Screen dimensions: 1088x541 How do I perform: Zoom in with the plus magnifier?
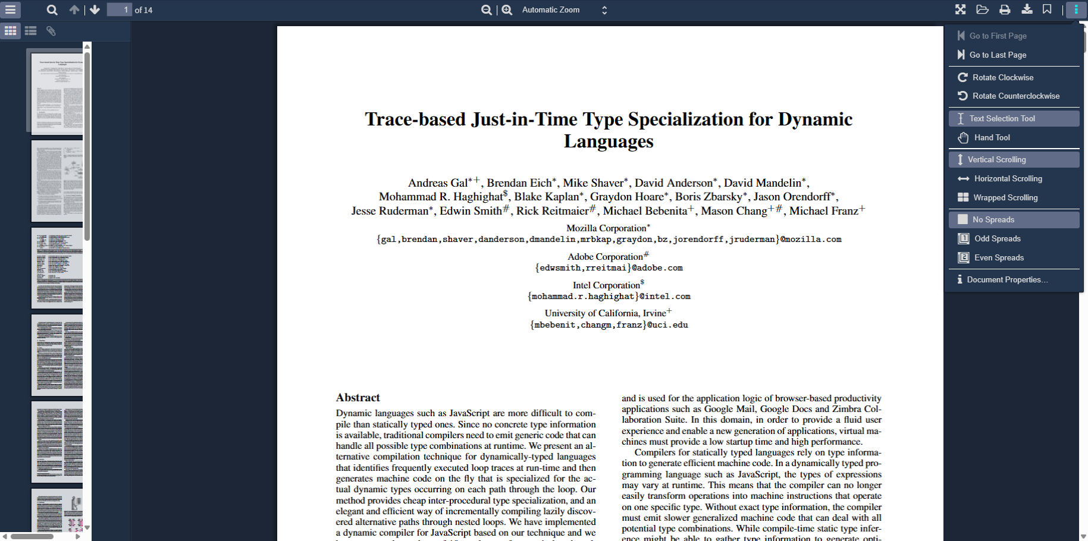507,10
